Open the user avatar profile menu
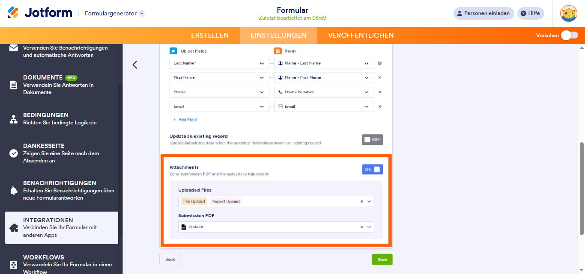The width and height of the screenshot is (585, 274). [x=568, y=13]
